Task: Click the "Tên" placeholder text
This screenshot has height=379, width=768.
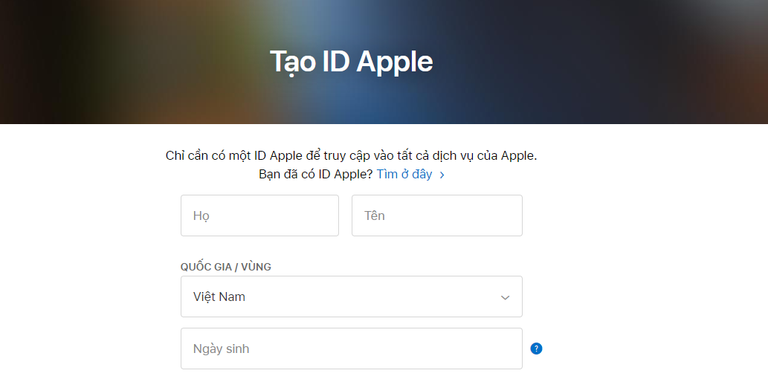Action: 375,216
